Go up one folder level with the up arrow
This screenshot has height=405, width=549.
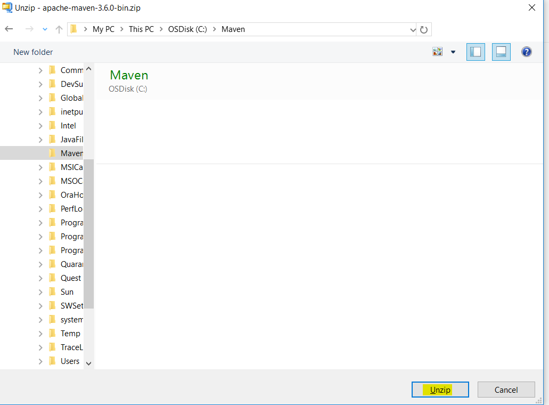59,29
